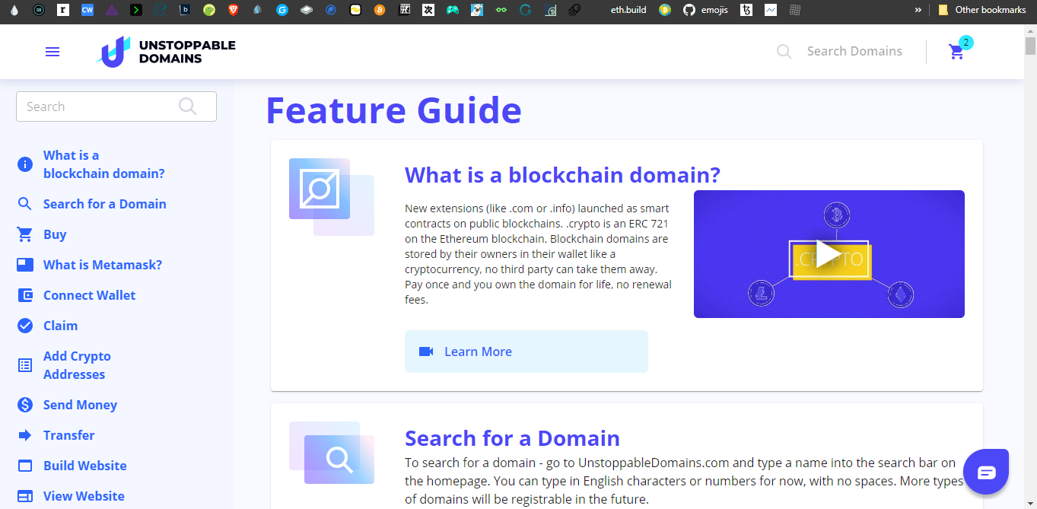The width and height of the screenshot is (1037, 509).
Task: Open the green glasses bookmark icon
Action: click(501, 10)
